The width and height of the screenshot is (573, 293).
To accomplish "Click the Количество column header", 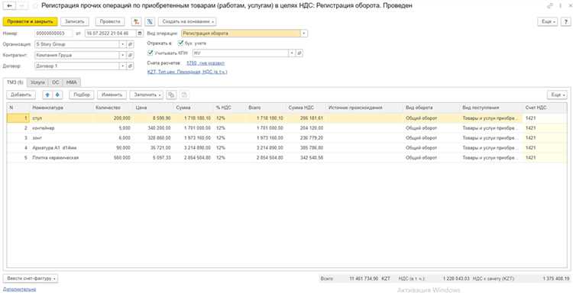I will tap(113, 108).
